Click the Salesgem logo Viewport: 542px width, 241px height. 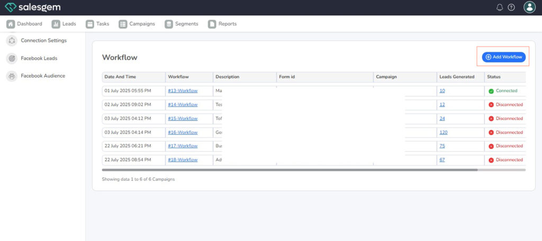32,7
